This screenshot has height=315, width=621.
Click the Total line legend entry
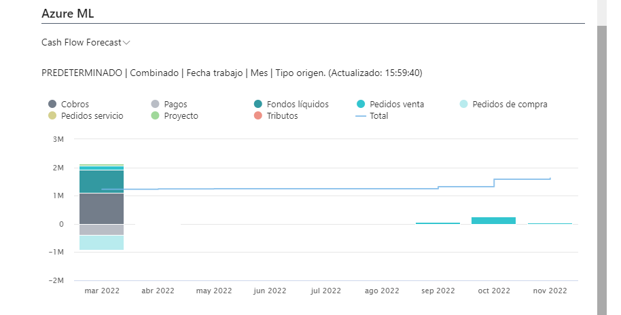coord(372,116)
